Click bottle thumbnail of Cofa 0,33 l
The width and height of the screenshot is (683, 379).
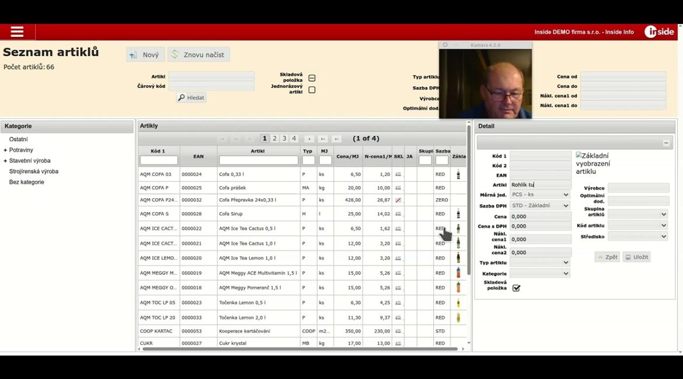pos(458,174)
